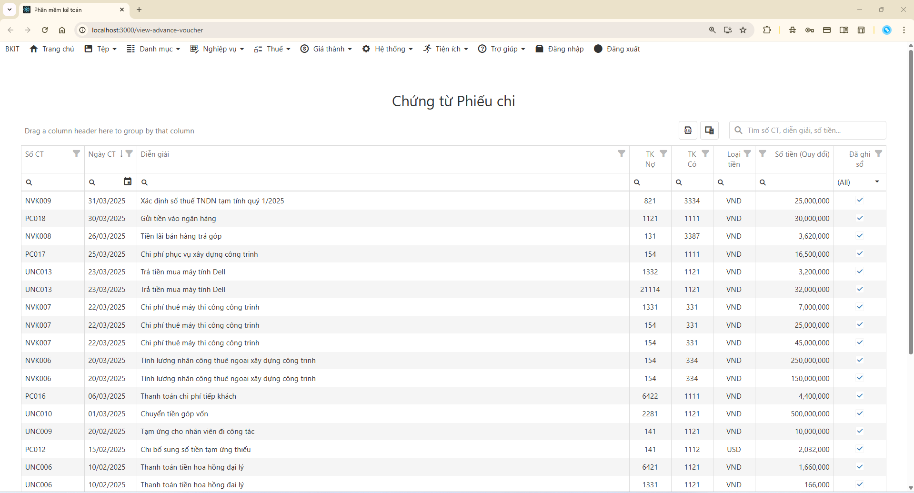Screen dimensions: 914x493
Task: Click the Đã ghi sổ header filter icon
Action: [878, 154]
